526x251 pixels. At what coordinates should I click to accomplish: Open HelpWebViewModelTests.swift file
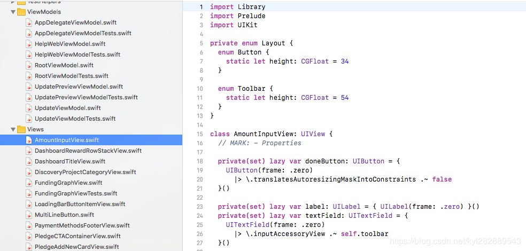coord(78,54)
